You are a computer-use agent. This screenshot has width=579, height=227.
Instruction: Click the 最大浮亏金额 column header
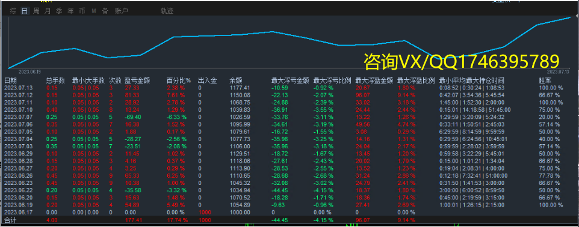tap(290, 80)
